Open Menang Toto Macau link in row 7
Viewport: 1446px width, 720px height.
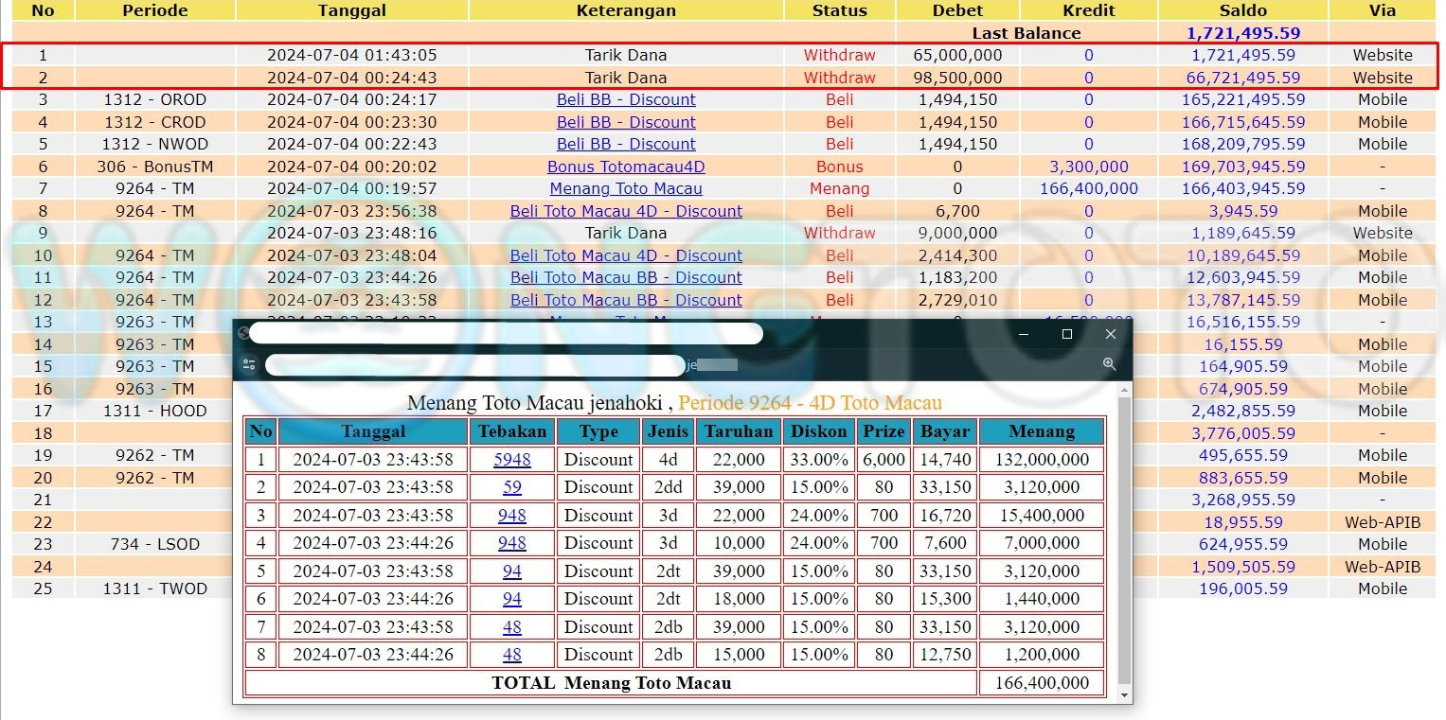[x=626, y=188]
